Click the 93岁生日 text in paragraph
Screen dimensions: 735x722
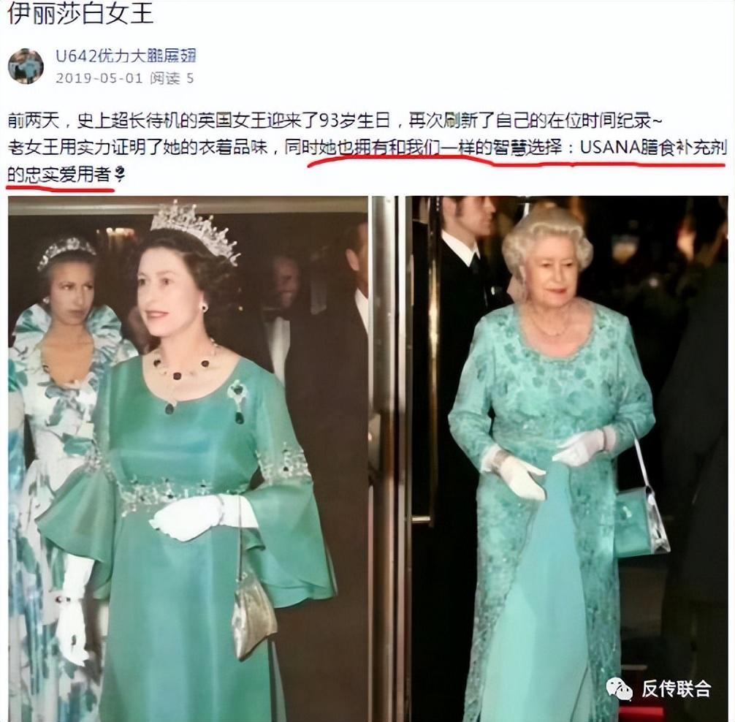click(x=355, y=121)
